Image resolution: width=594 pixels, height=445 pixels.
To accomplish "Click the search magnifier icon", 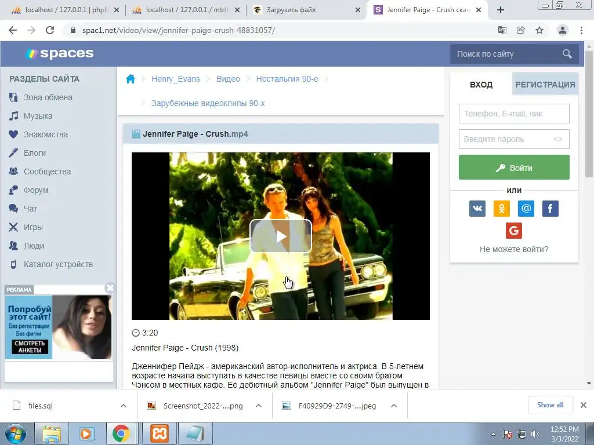I will pos(567,54).
